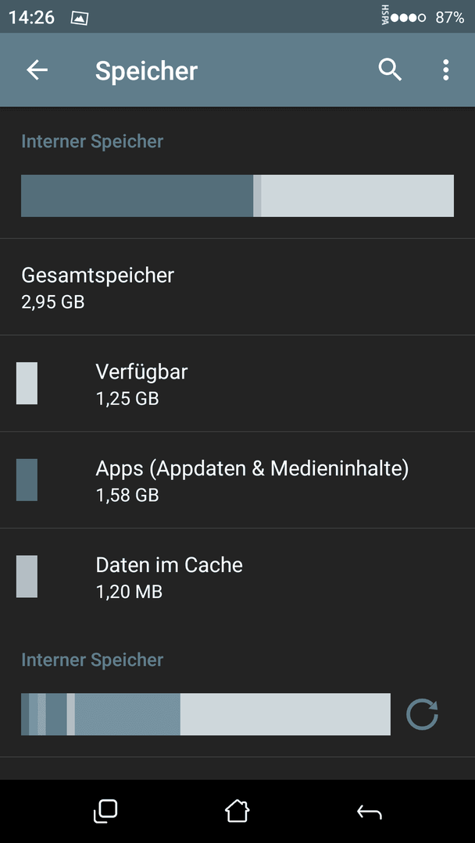
Task: Open the three-dot overflow menu
Action: coord(445,70)
